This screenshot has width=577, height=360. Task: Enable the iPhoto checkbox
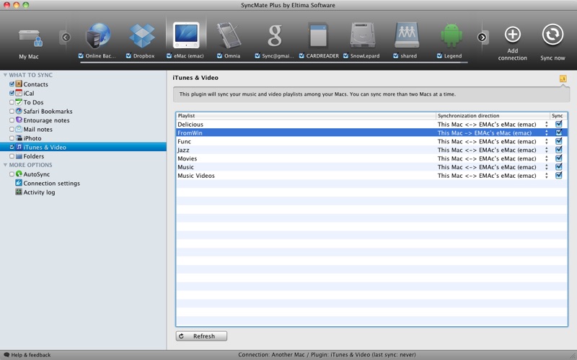point(12,138)
